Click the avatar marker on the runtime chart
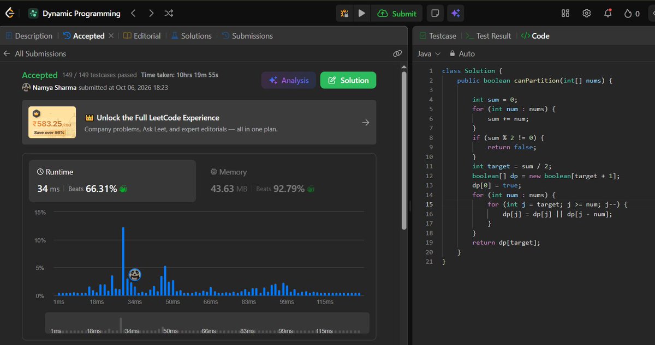Viewport: 655px width, 345px height. click(135, 275)
